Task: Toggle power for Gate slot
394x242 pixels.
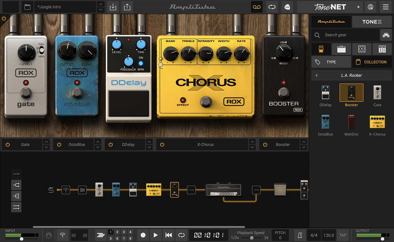Action: (x=8, y=144)
